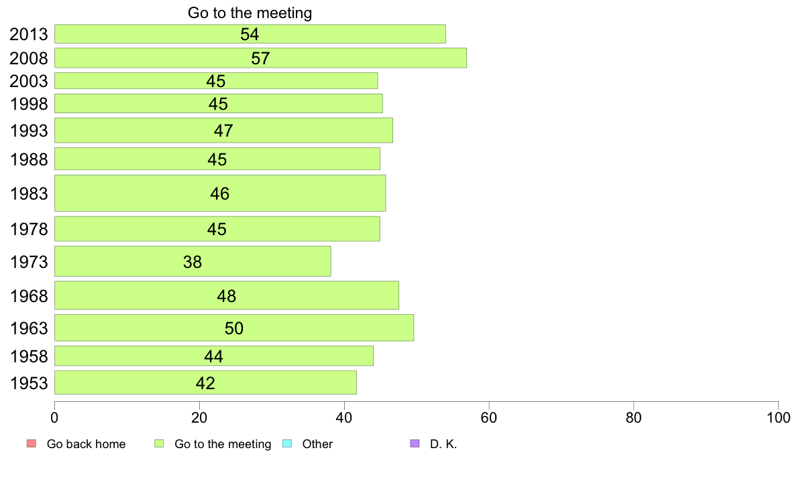Select the 2013 bar showing 54

250,34
